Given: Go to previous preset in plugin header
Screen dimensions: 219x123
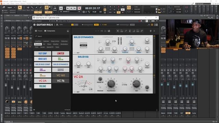Looking at the screenshot, I should click(52, 21).
